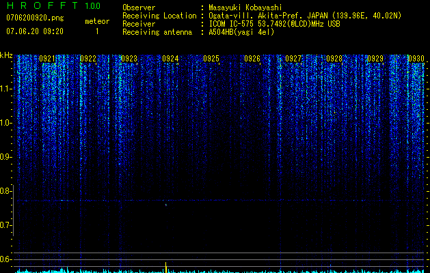Click the 0923 time marker
Viewport: 430px width, 273px height.
click(129, 59)
